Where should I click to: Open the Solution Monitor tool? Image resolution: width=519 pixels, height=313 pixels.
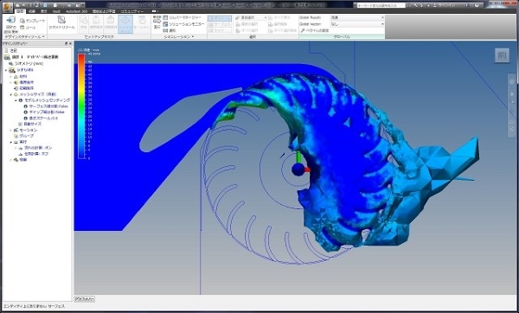(183, 24)
